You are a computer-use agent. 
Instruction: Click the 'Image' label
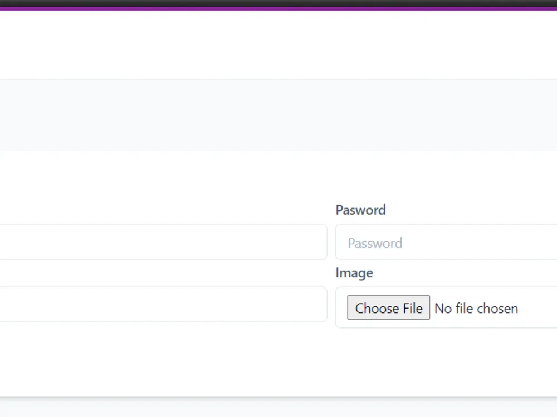(x=354, y=273)
